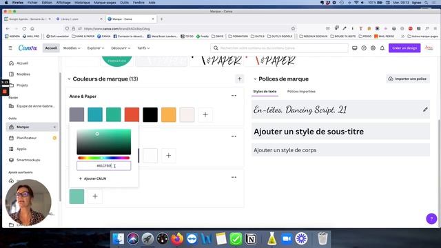Add a new color palette plus button

pos(239,79)
